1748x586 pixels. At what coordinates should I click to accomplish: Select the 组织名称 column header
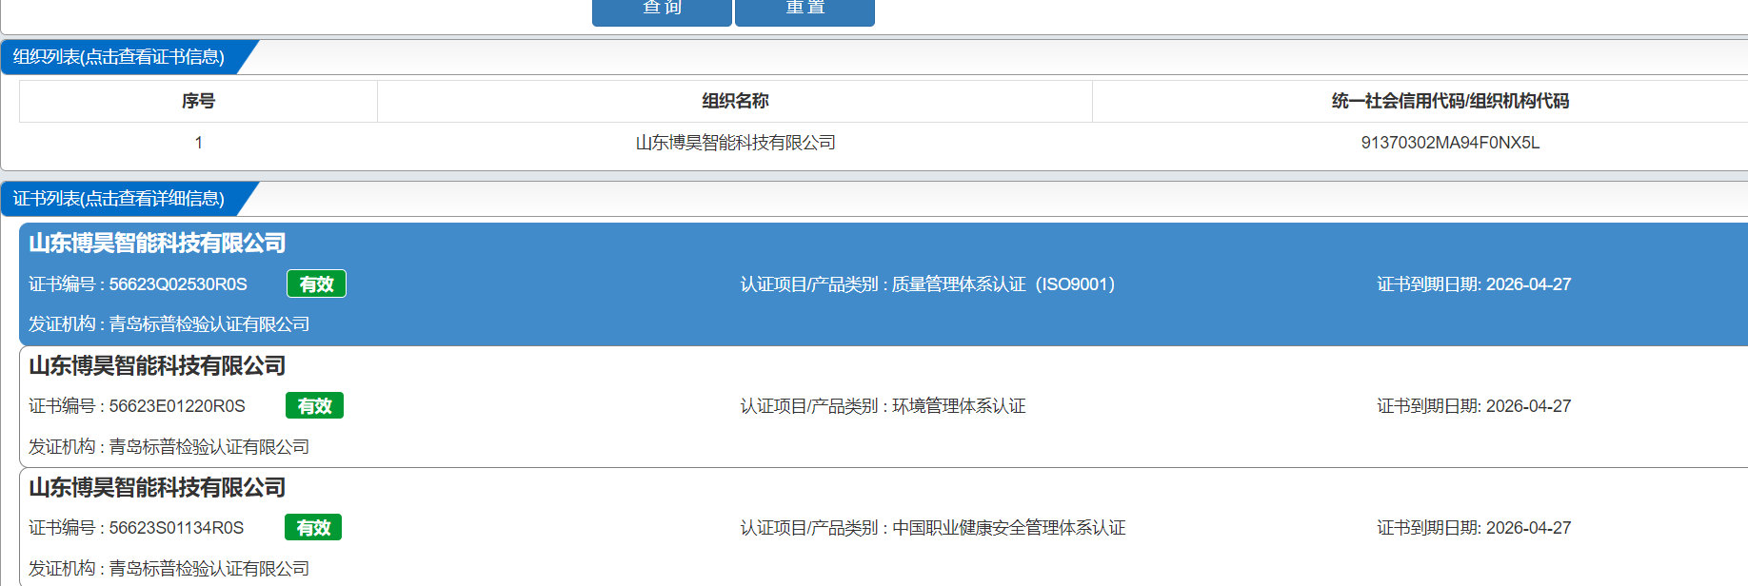click(x=735, y=101)
